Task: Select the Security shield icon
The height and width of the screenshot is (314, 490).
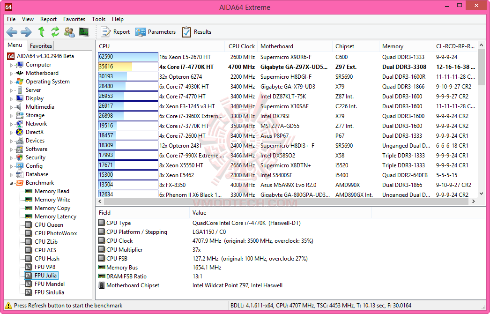Action: (20, 157)
